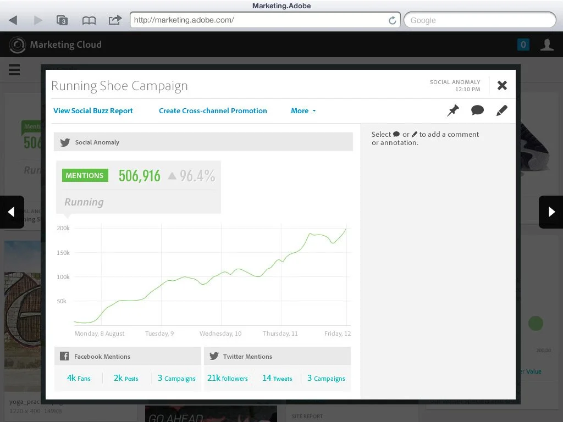
Task: Tap the browser share icon
Action: click(x=115, y=20)
